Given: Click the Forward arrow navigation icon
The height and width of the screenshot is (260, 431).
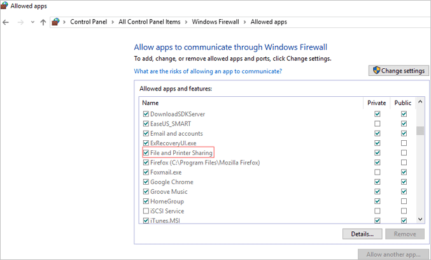Looking at the screenshot, I should [20, 22].
